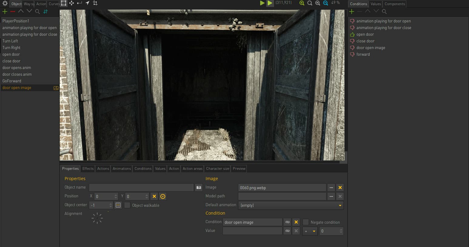Select the crop tool icon
The image size is (469, 247).
[x=95, y=3]
